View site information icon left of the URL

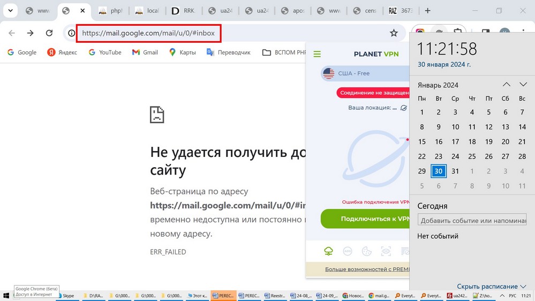pos(71,33)
